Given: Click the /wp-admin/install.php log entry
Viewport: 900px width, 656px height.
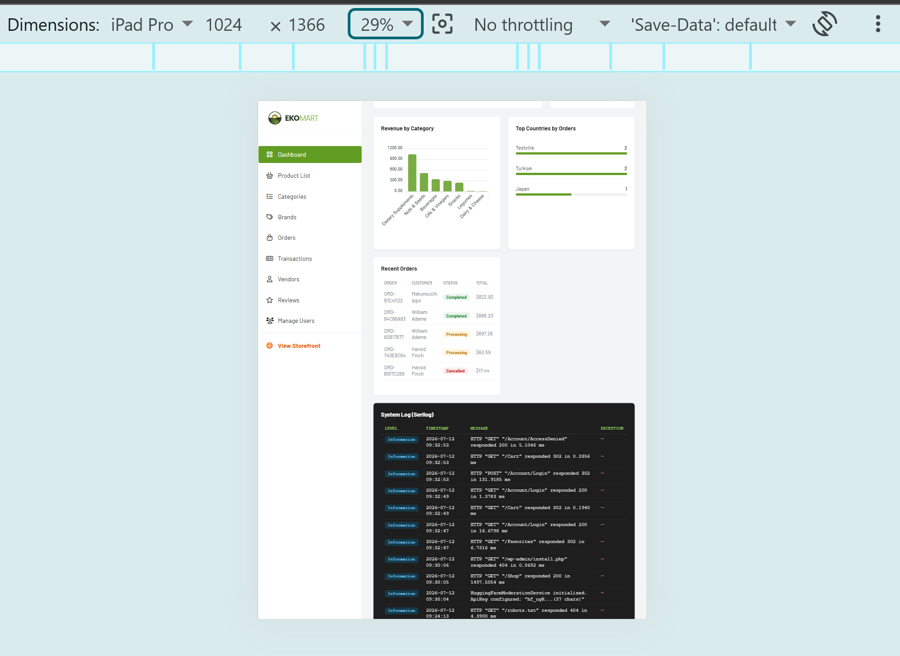Looking at the screenshot, I should tap(518, 562).
